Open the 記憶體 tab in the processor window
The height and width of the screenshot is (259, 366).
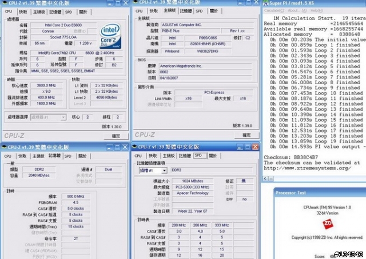[x=55, y=11]
